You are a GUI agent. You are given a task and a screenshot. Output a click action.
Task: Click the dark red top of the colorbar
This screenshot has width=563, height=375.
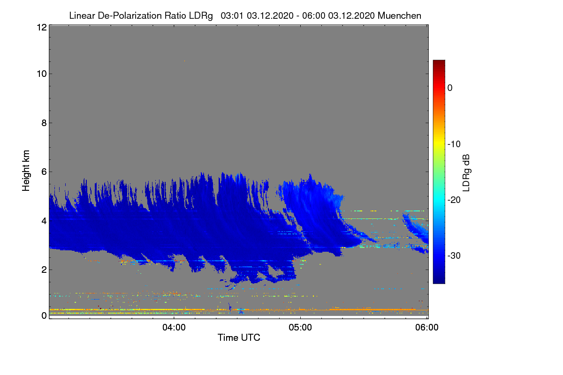coord(439,64)
